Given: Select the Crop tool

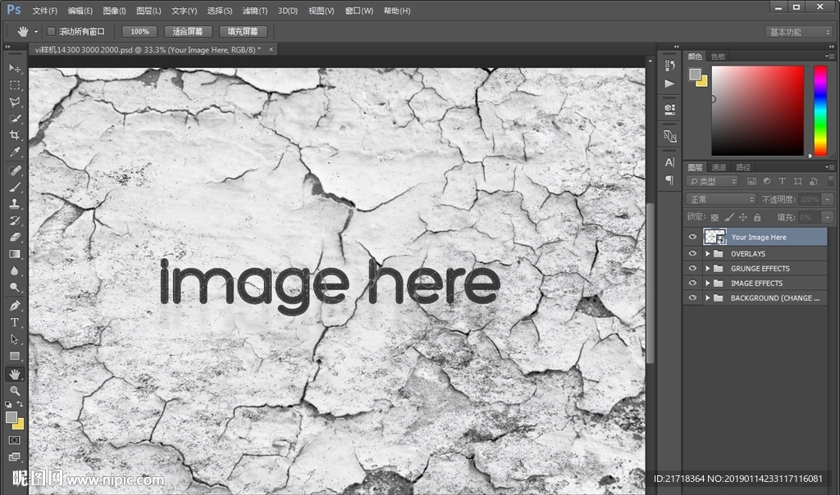Looking at the screenshot, I should pos(15,135).
